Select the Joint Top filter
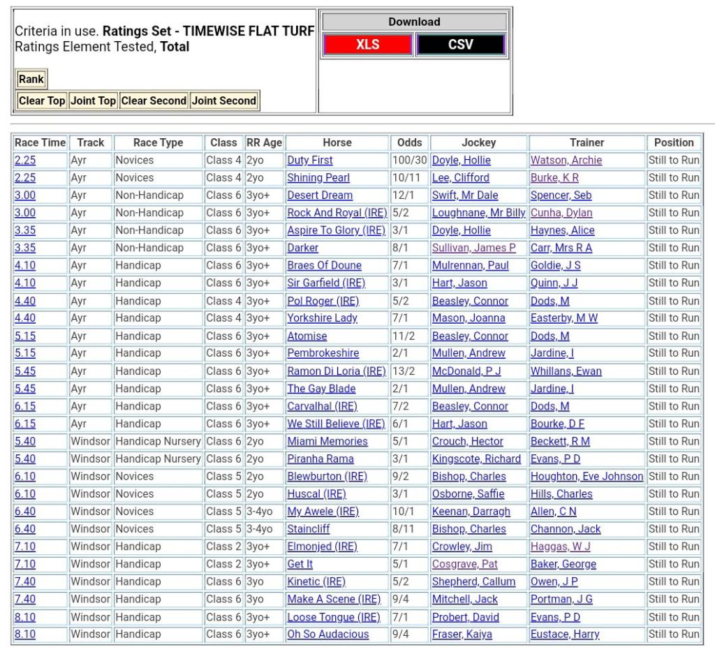 (93, 101)
